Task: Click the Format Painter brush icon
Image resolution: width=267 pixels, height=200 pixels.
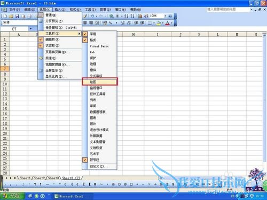Action: tap(85, 16)
